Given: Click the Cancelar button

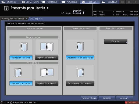Looking at the screenshot, I should (x=107, y=98).
